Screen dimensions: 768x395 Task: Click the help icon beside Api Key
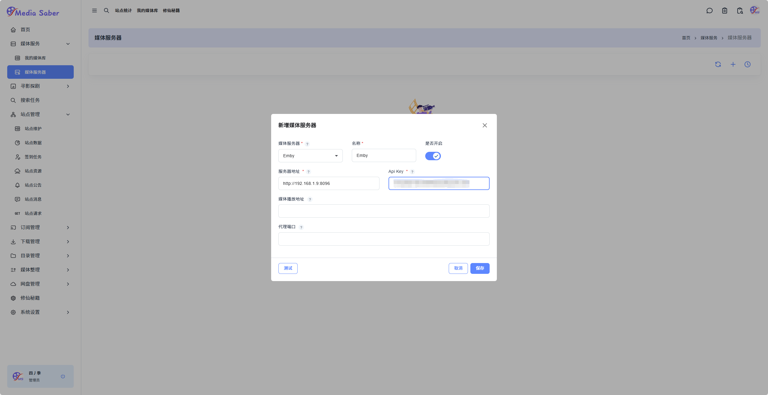tap(412, 172)
